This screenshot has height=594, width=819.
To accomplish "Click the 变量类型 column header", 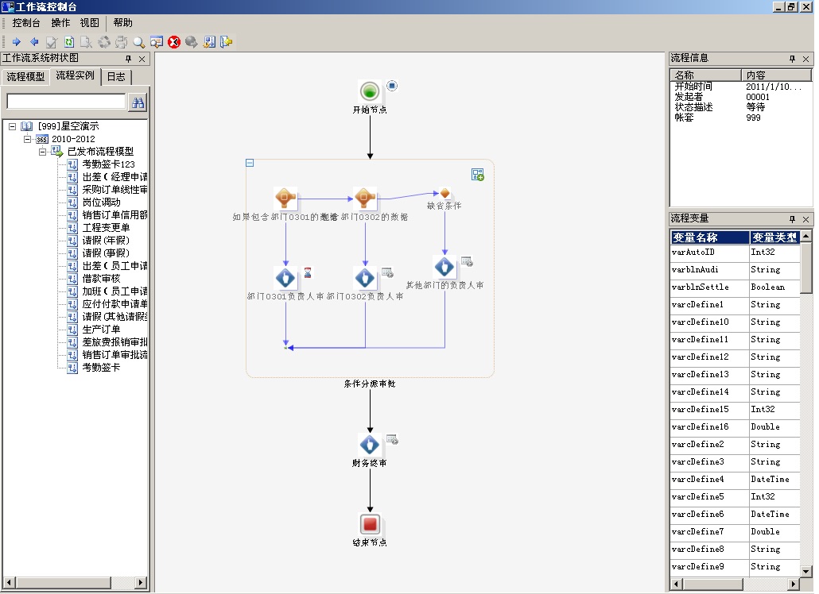I will [774, 237].
